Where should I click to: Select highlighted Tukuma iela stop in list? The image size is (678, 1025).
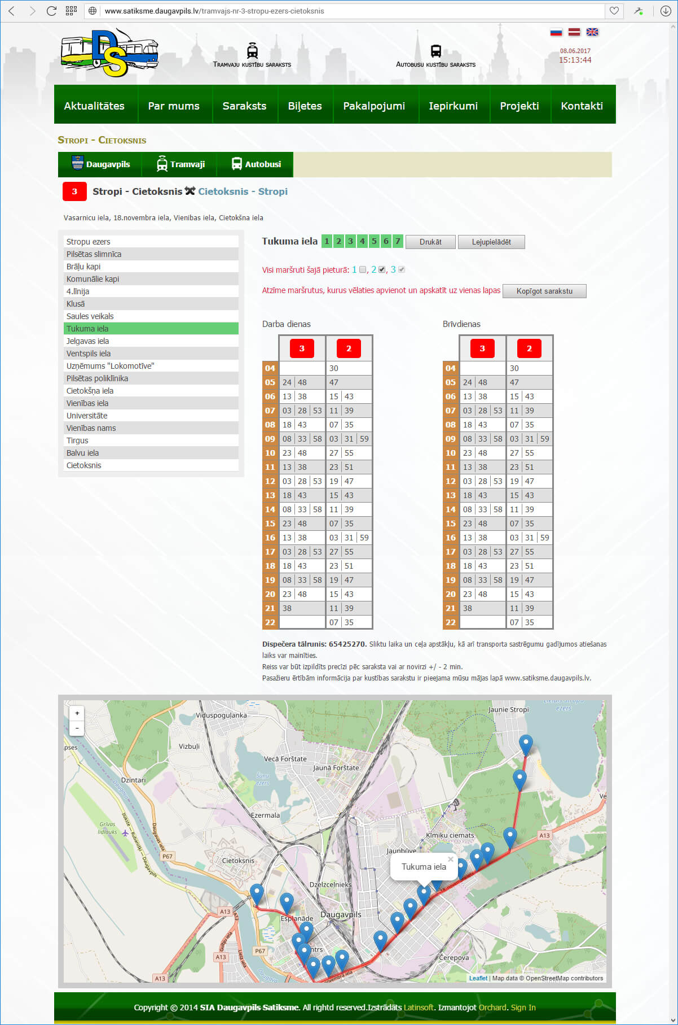(x=151, y=329)
